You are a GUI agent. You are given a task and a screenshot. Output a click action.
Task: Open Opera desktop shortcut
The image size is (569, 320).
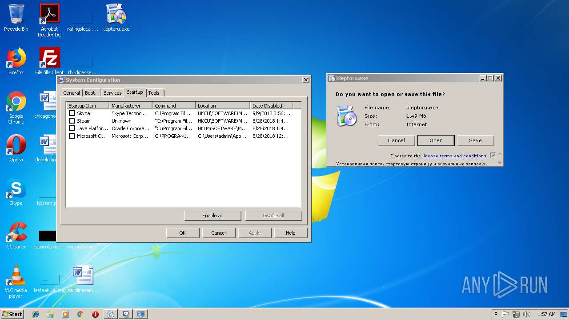click(16, 148)
